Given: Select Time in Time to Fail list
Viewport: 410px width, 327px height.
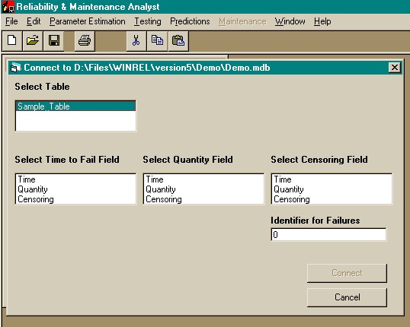Looking at the screenshot, I should (x=75, y=179).
